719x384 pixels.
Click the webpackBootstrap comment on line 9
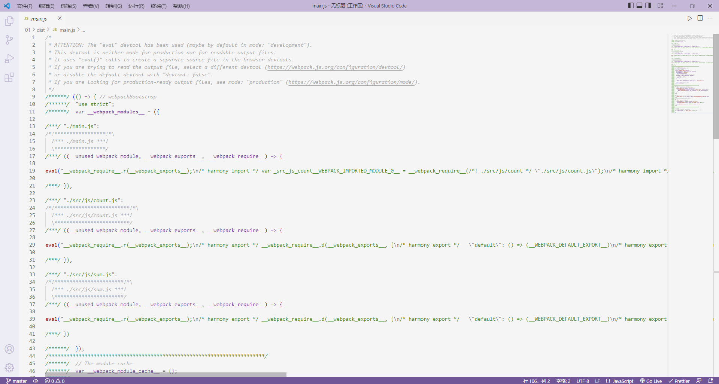coord(128,97)
